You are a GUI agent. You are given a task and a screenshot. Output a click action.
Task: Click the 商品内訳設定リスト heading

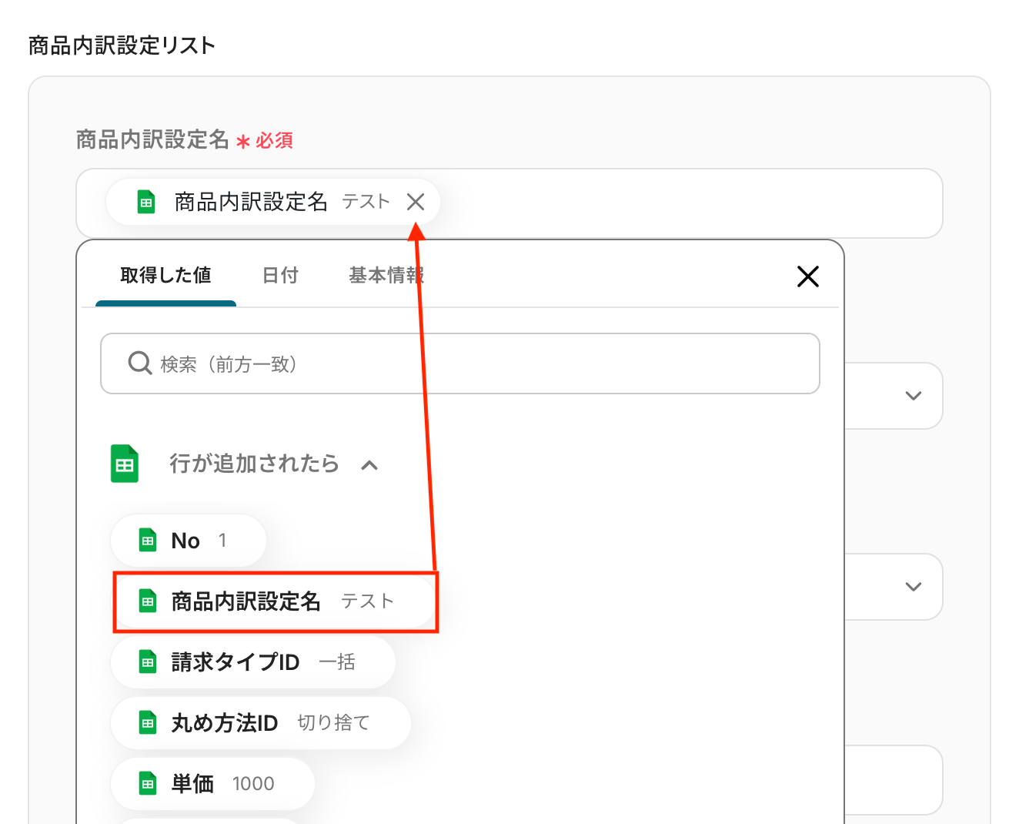click(122, 45)
